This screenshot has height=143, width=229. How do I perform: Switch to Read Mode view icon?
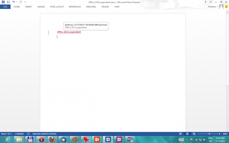coord(181,134)
